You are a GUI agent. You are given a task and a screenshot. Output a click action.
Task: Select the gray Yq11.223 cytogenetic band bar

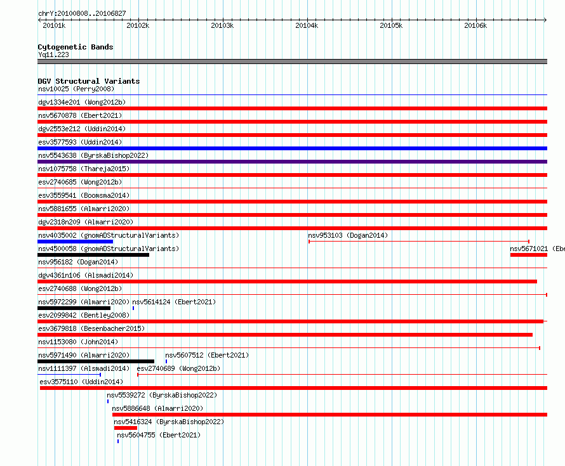pos(292,61)
